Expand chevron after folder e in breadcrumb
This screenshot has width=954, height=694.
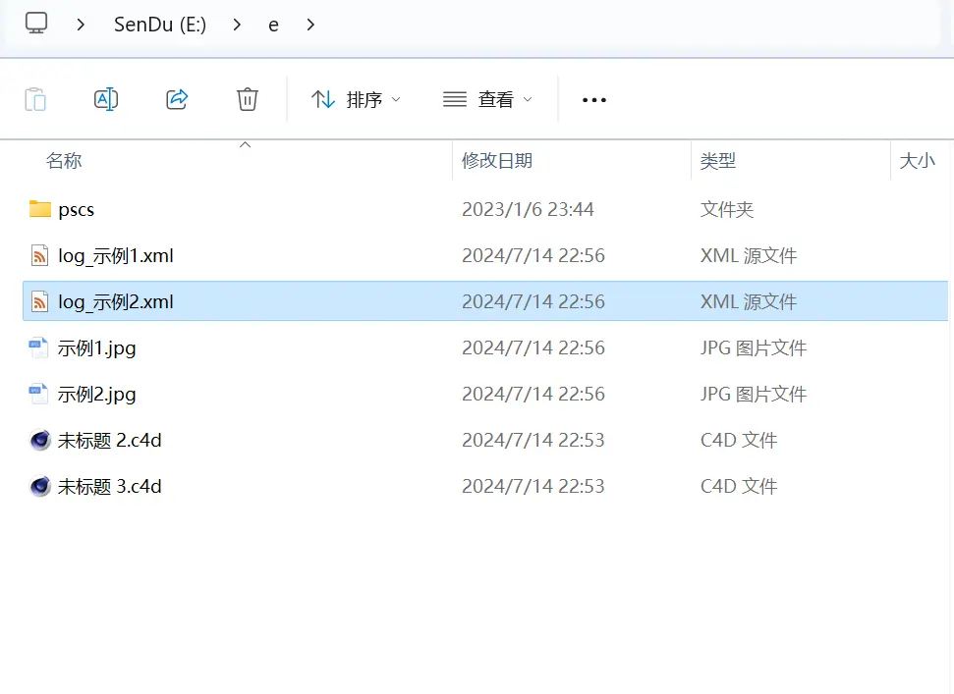point(310,25)
